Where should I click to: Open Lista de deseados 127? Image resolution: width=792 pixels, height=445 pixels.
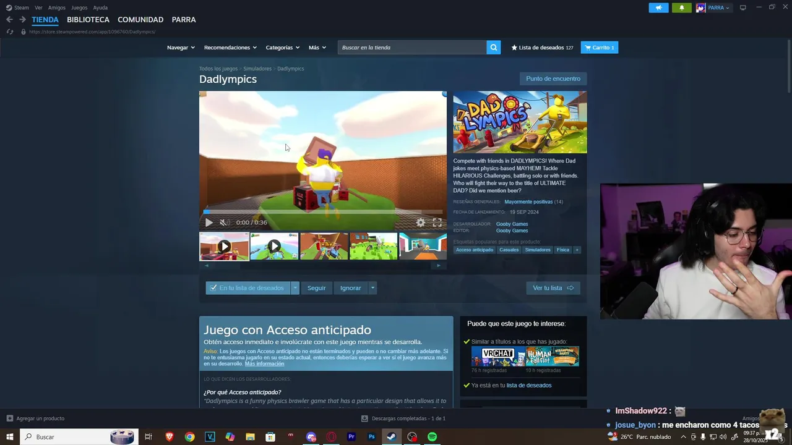point(542,48)
